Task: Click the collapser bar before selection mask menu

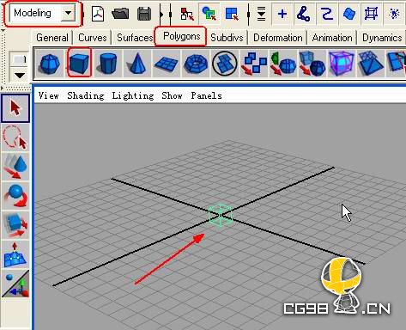Action: point(248,14)
